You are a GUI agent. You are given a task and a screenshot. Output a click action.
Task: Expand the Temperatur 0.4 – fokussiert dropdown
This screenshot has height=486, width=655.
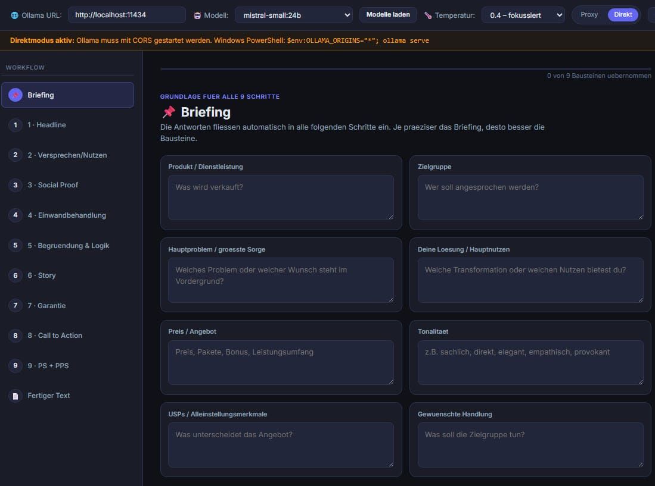(523, 15)
